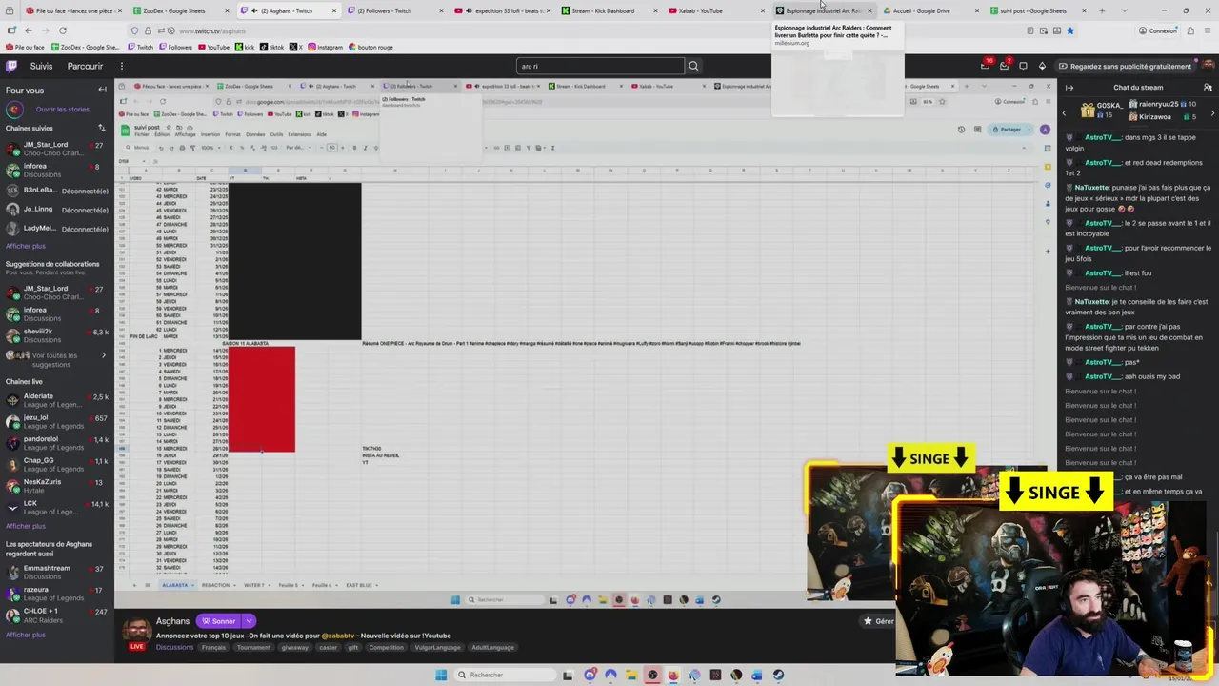
Task: Select the Tournament stream tag
Action: tap(253, 647)
